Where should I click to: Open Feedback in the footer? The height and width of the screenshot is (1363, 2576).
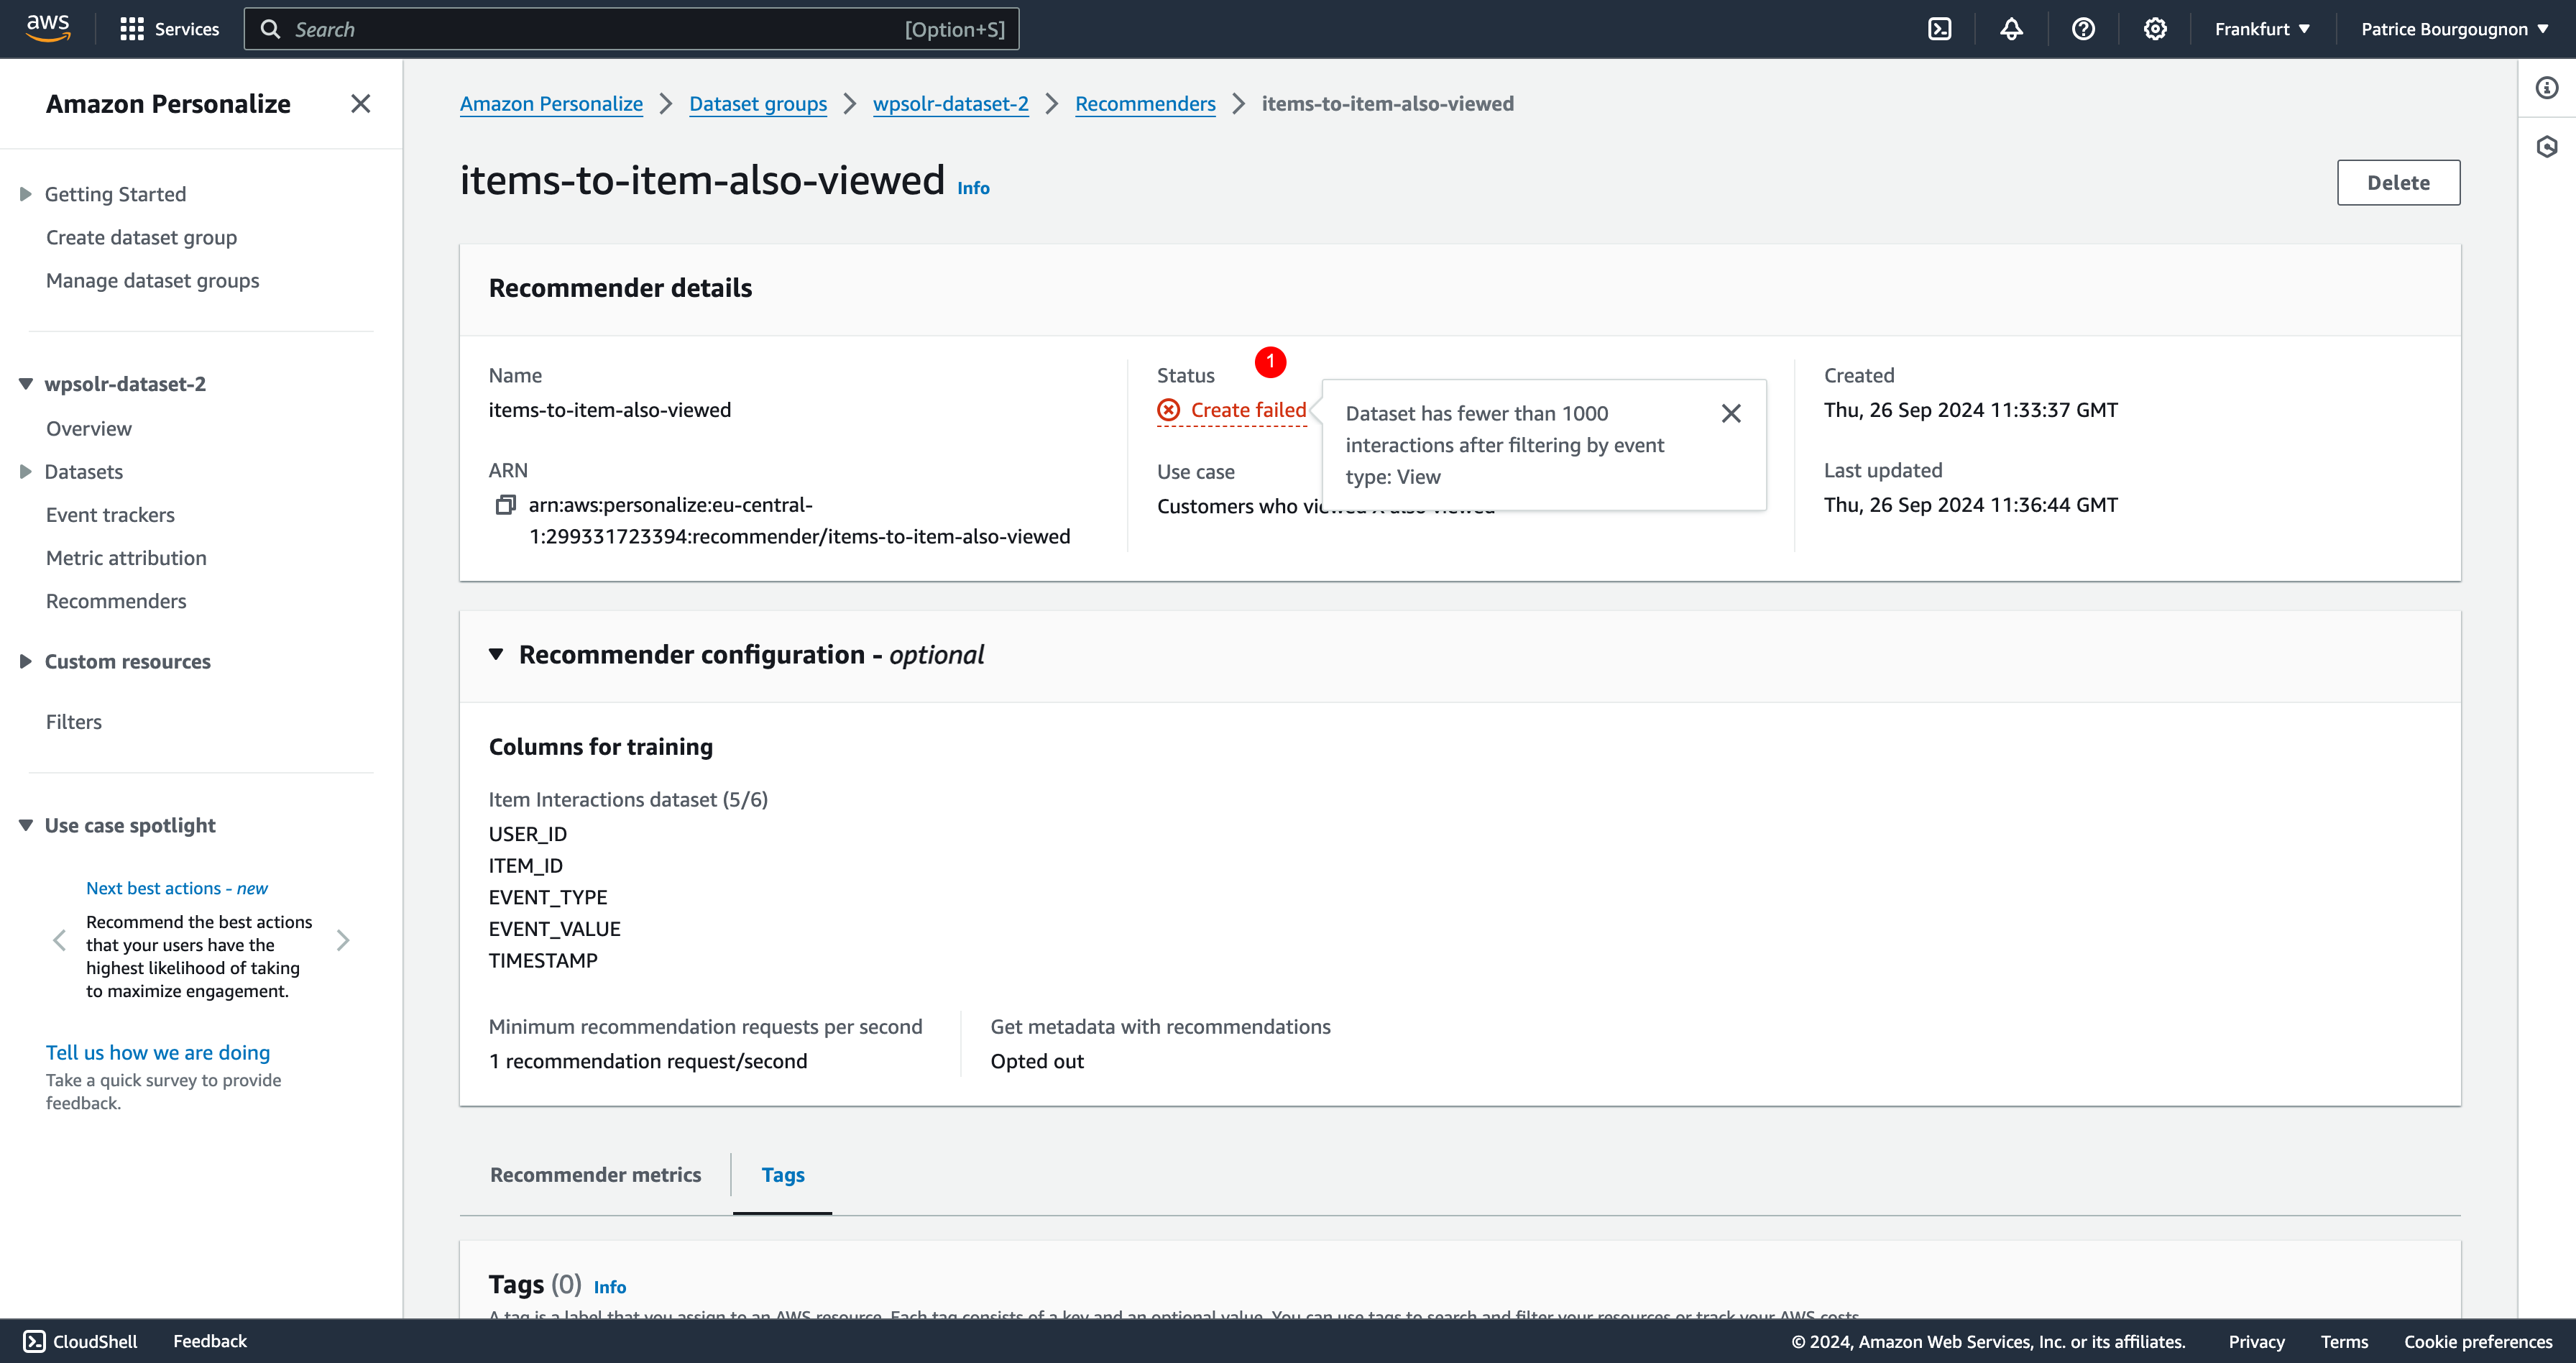click(210, 1341)
